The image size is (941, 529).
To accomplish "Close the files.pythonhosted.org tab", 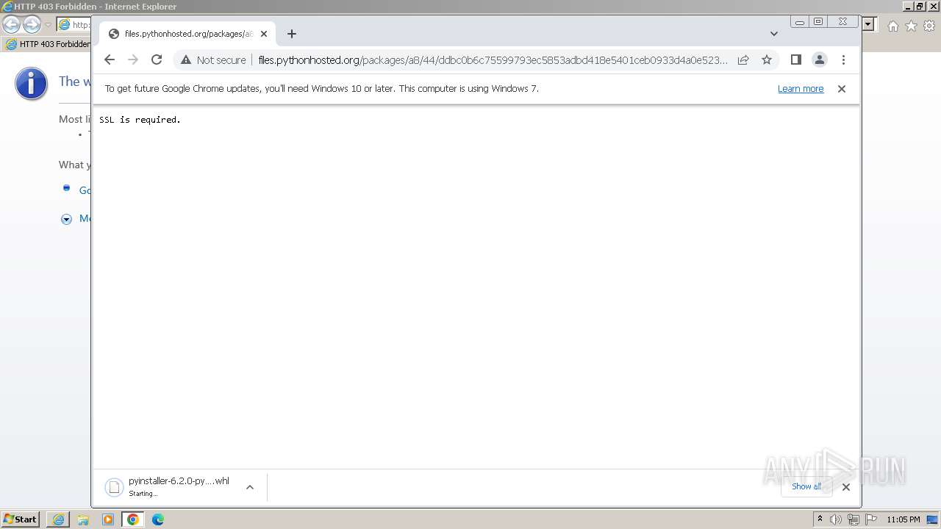I will 264,34.
